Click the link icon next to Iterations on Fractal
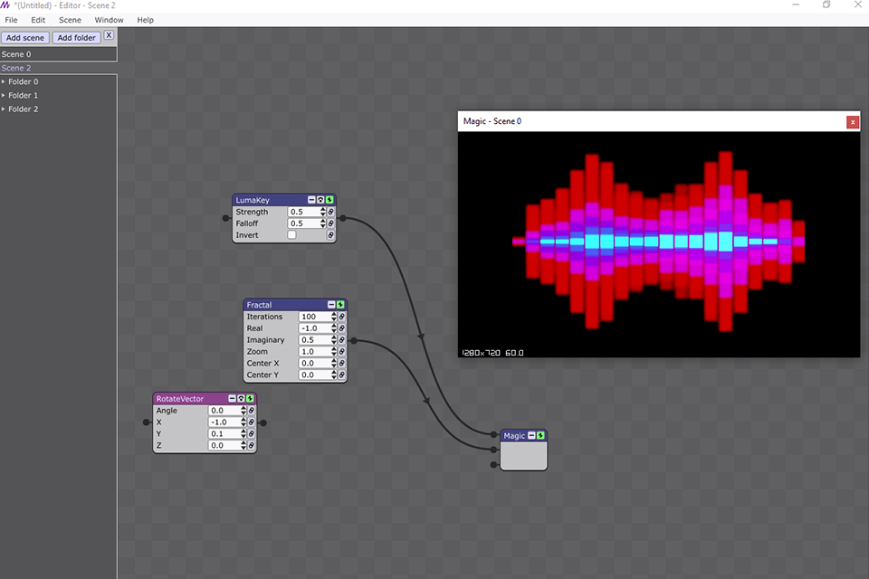 tap(341, 317)
